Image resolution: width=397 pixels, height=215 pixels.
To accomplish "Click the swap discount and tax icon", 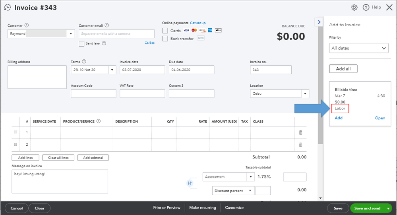I will point(190,183).
